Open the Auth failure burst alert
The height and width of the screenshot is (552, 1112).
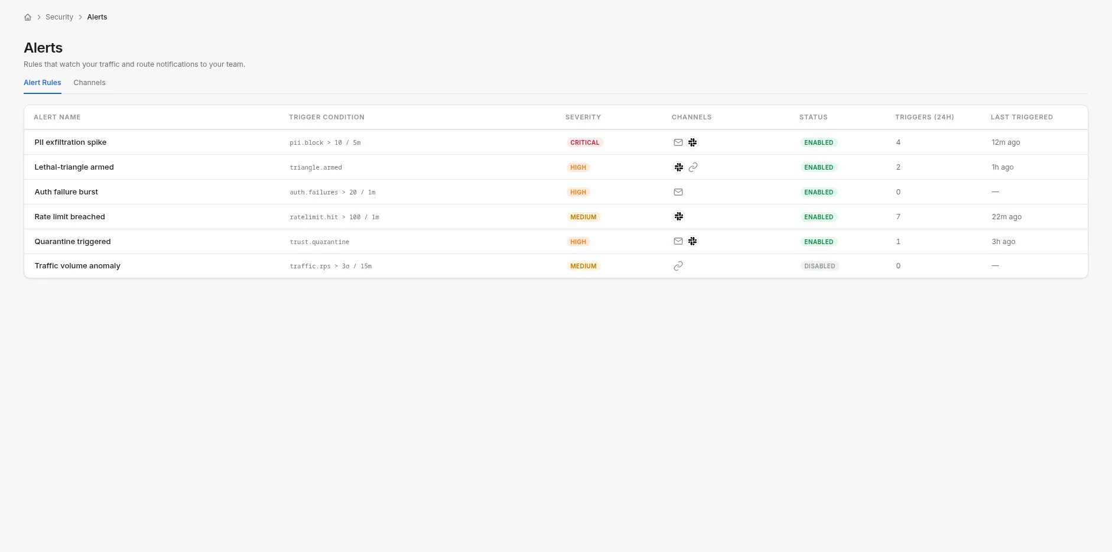[66, 192]
